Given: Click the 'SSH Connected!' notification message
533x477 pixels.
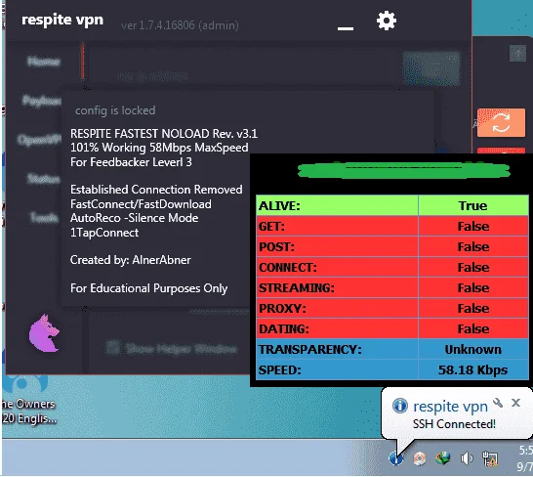Looking at the screenshot, I should tap(454, 424).
